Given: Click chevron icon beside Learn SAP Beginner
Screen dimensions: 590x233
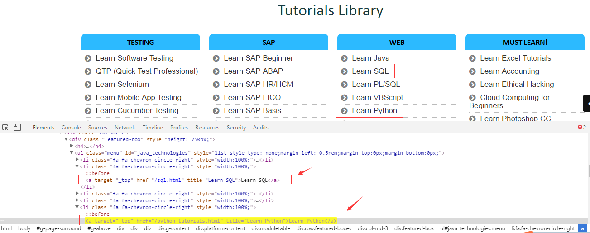Looking at the screenshot, I should point(216,58).
